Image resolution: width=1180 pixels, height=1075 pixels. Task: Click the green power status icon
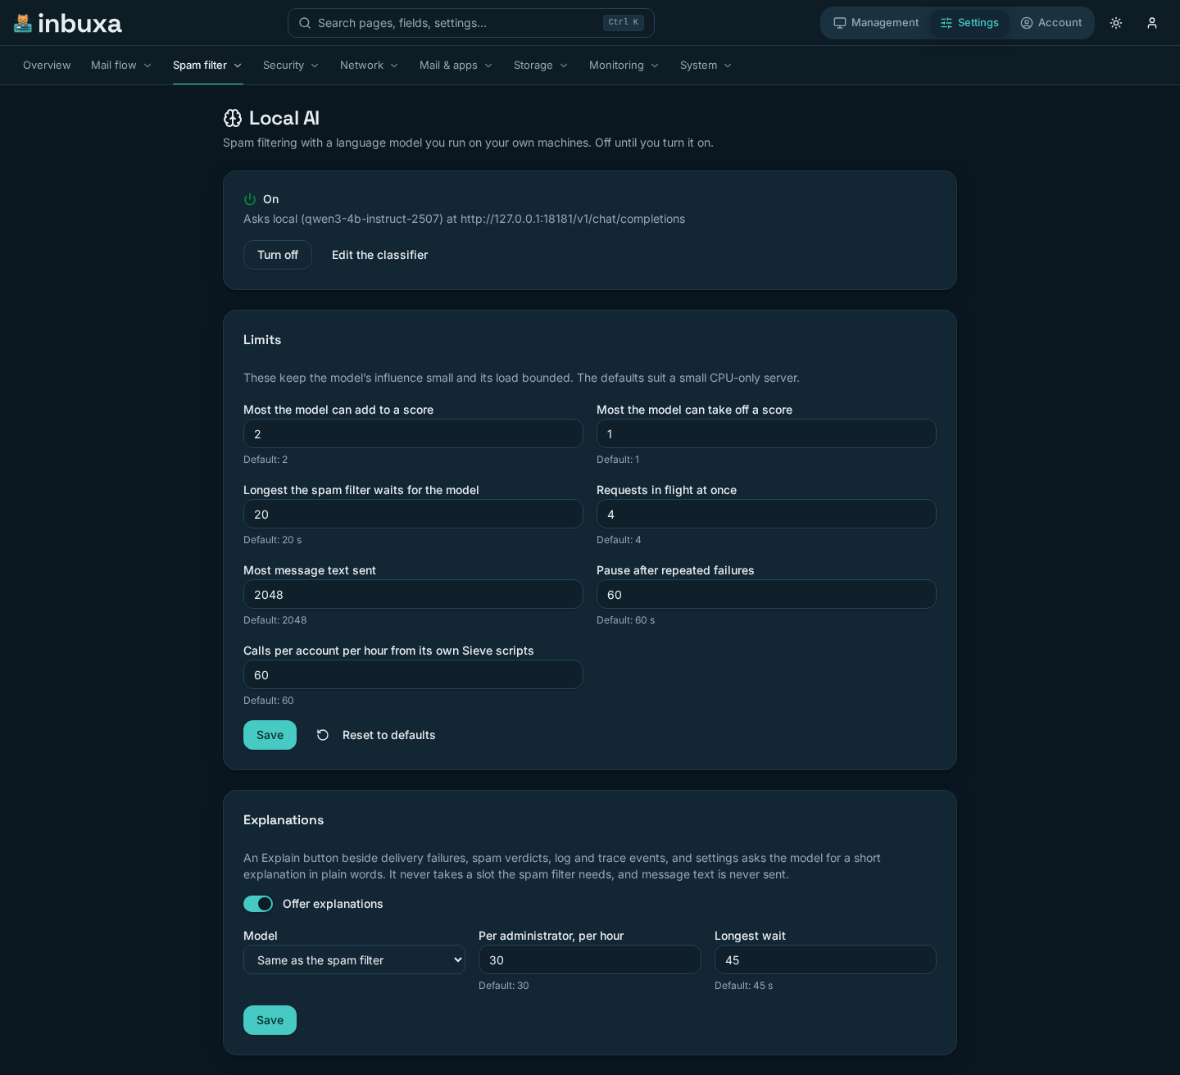click(x=250, y=199)
